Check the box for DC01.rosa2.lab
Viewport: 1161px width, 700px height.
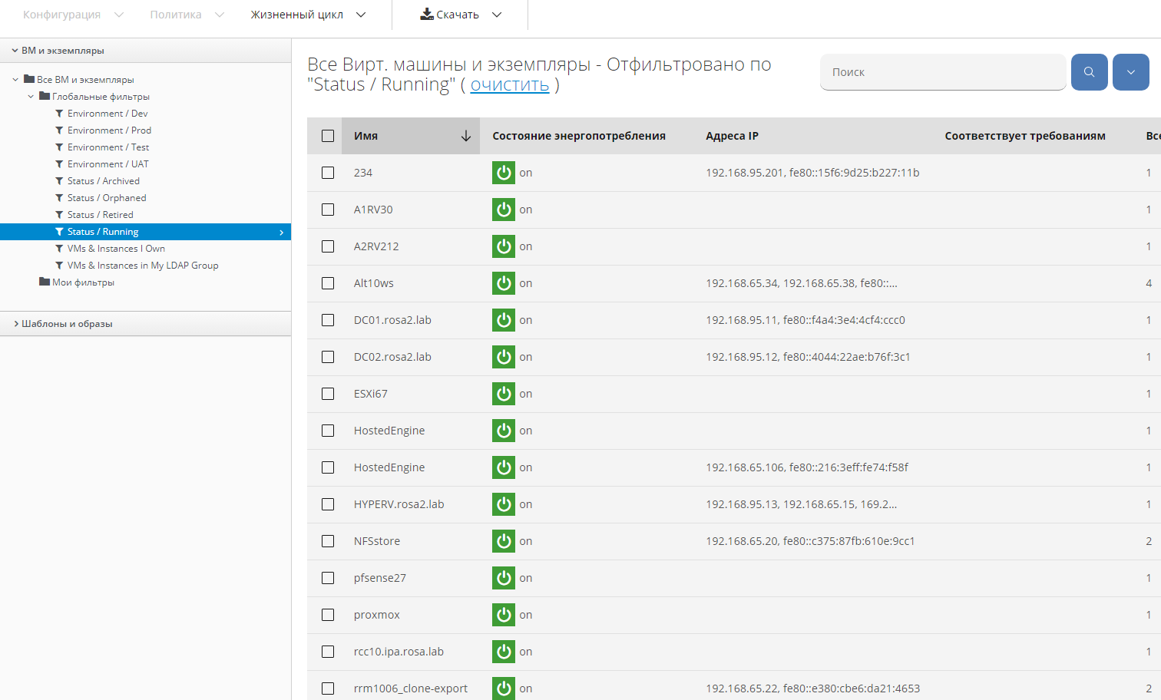pos(328,320)
